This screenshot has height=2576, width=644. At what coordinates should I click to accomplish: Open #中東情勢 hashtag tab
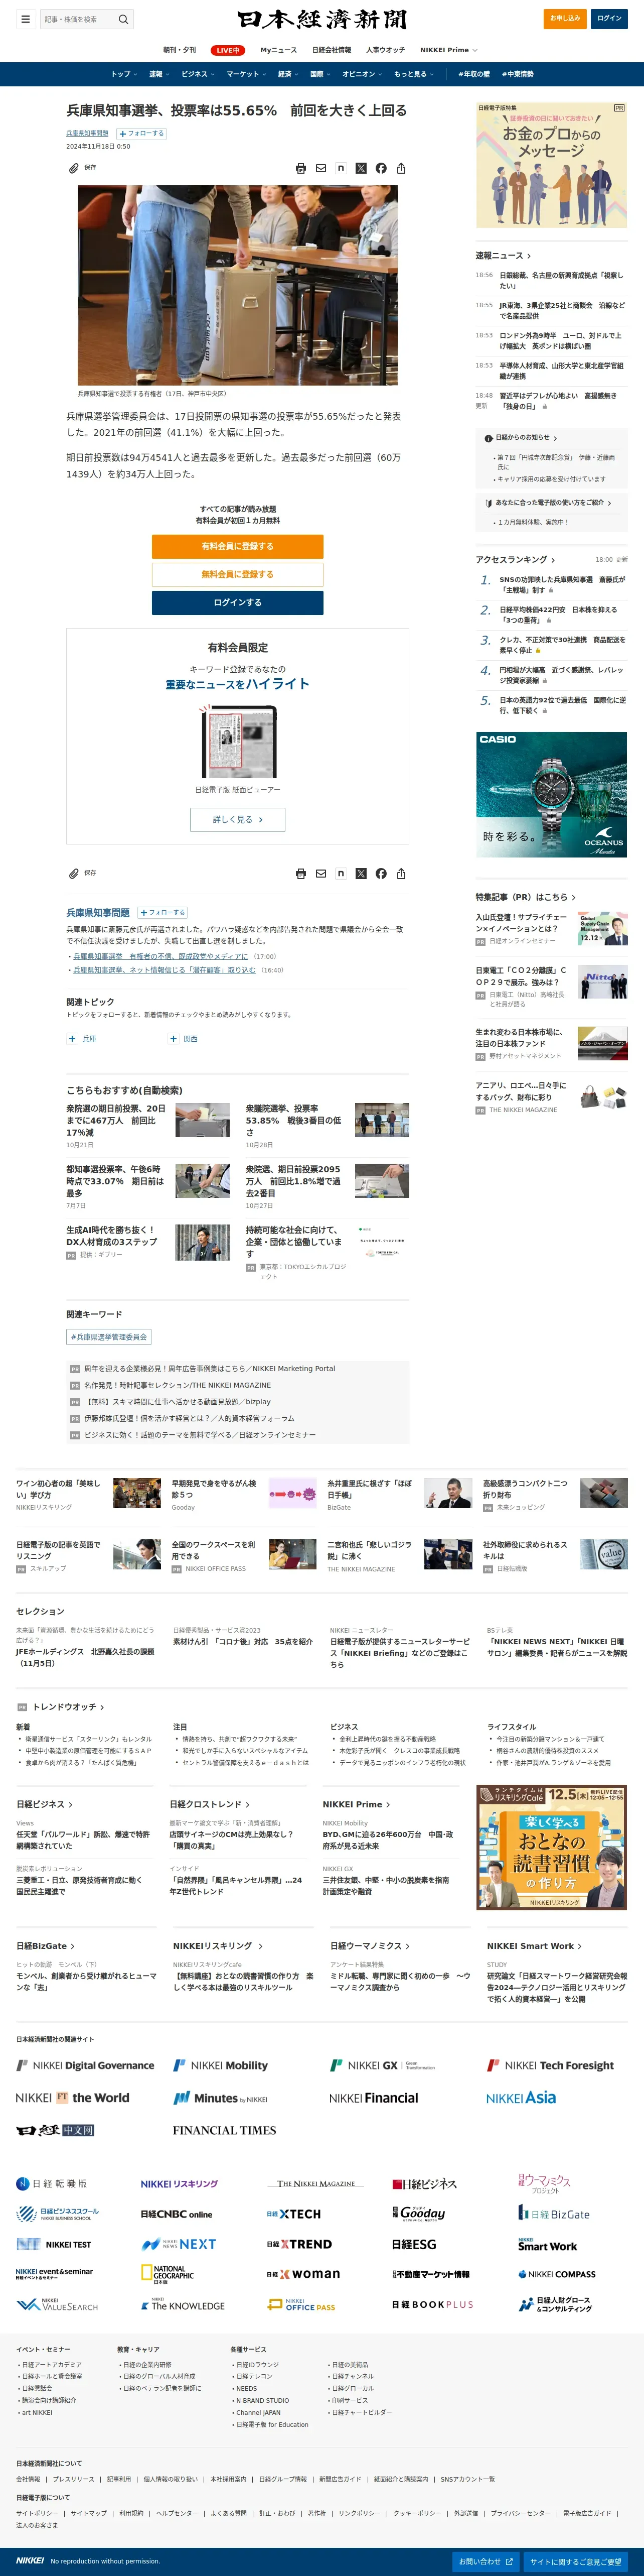click(x=518, y=74)
